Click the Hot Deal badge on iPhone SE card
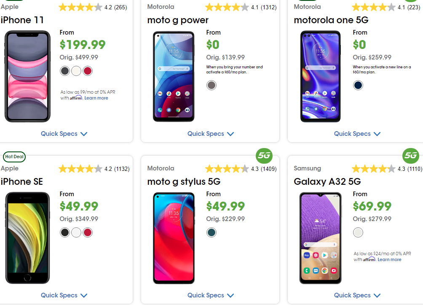Image resolution: width=423 pixels, height=305 pixels. click(14, 157)
